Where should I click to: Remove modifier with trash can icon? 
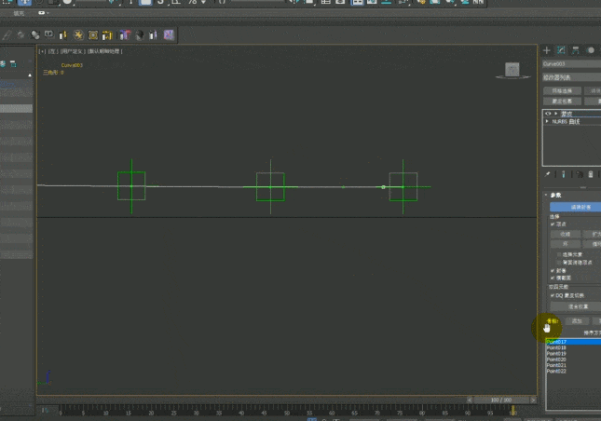[x=591, y=174]
